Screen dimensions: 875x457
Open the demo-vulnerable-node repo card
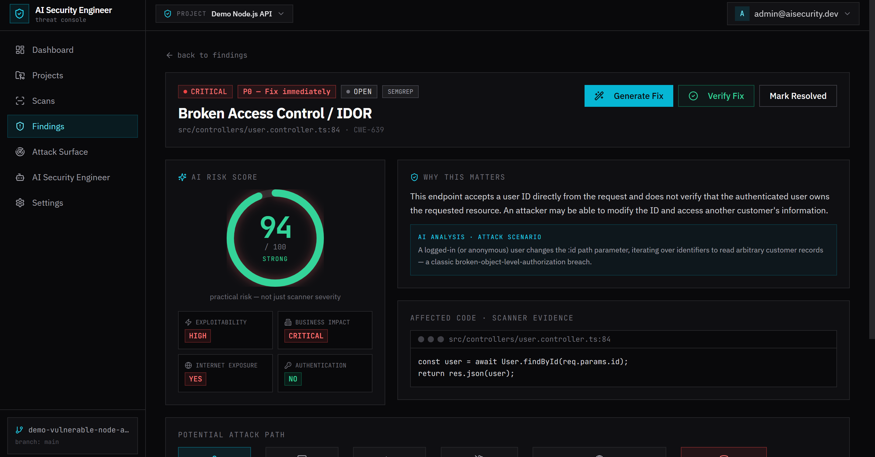click(72, 435)
